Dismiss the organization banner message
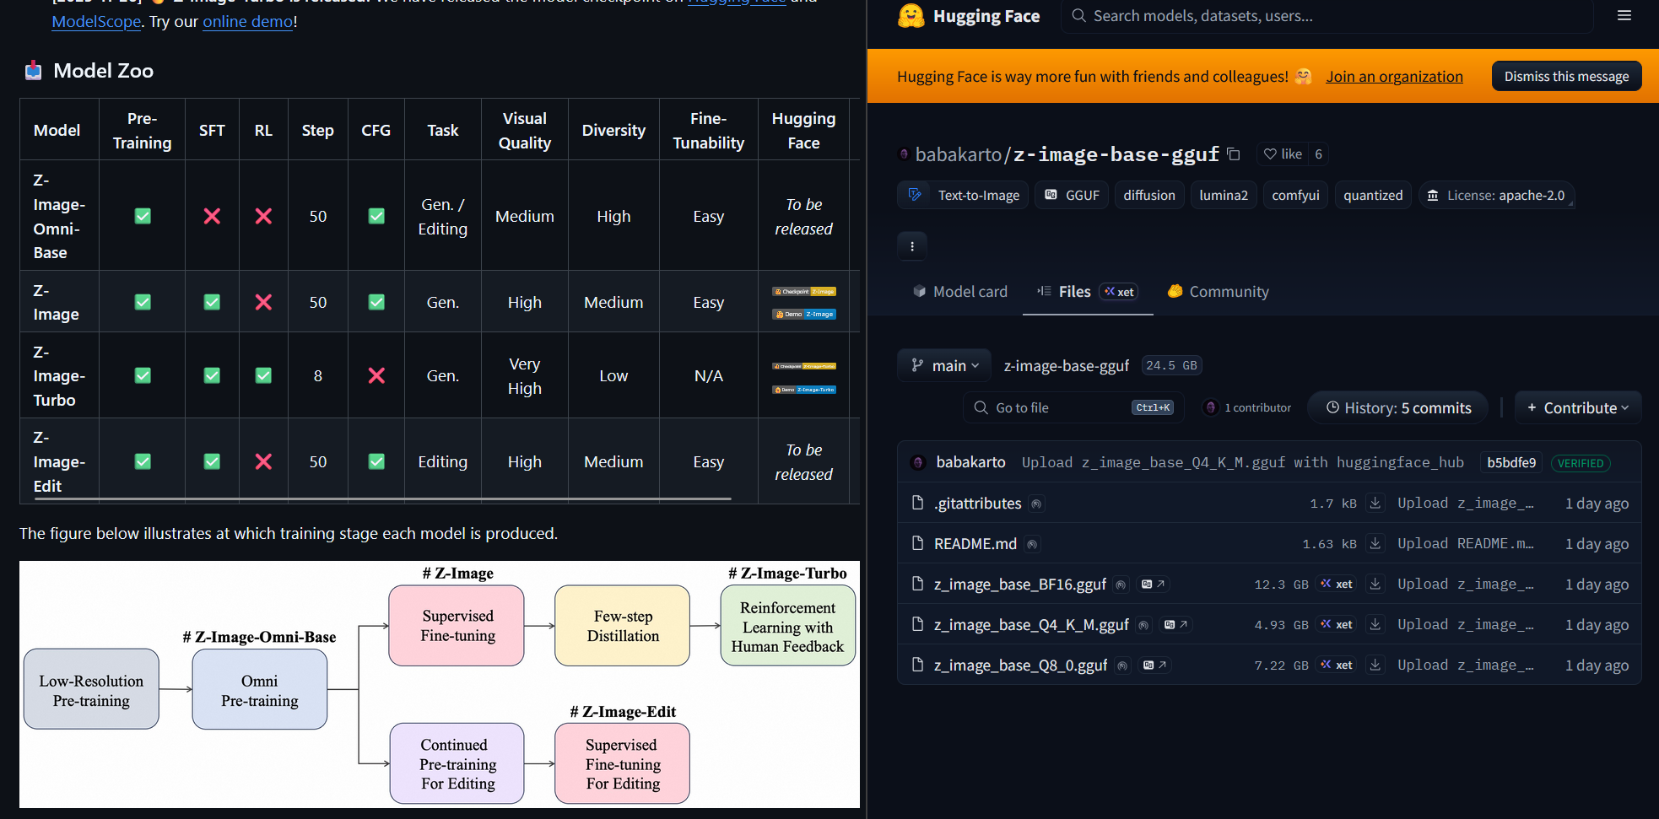Viewport: 1659px width, 819px height. pyautogui.click(x=1566, y=76)
